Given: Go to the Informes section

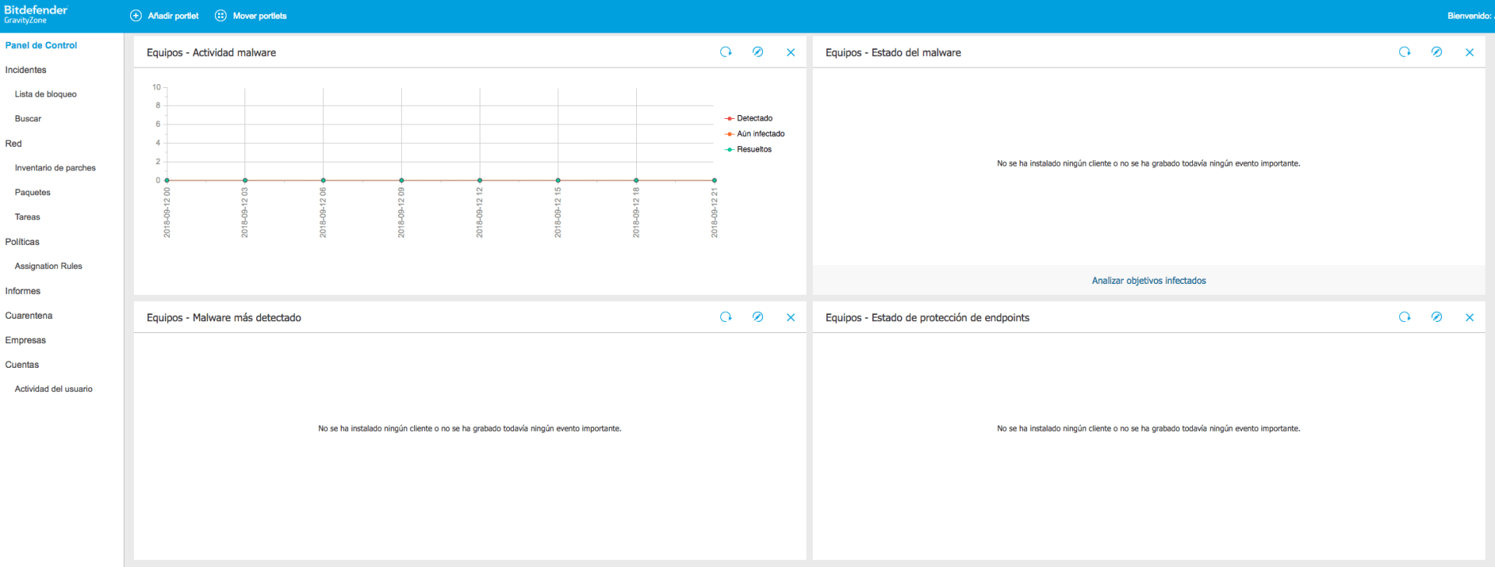Looking at the screenshot, I should pyautogui.click(x=23, y=291).
